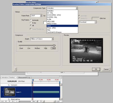Screen dimensions: 113x103
Task: Choose Animation in the compression list
Action: [x=62, y=11]
